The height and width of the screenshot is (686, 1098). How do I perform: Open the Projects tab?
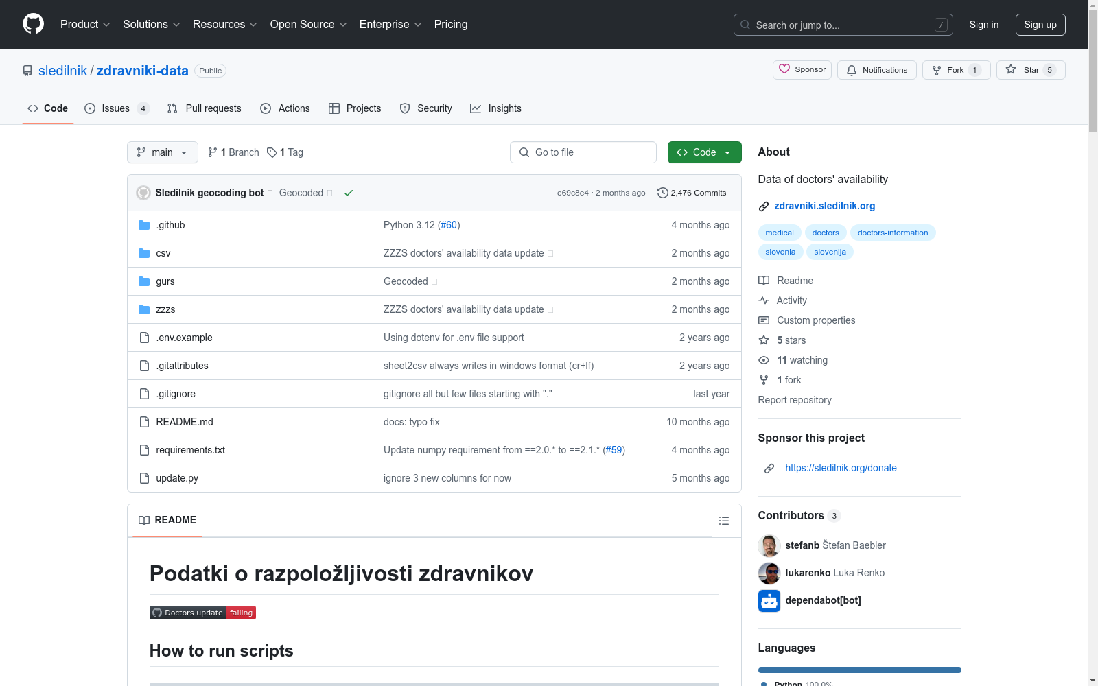355,108
